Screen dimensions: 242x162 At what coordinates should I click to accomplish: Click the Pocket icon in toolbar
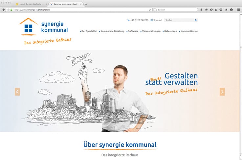[x=221, y=10]
